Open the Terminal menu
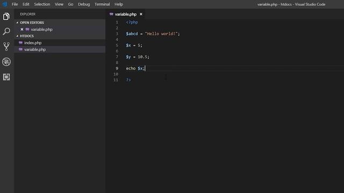344x193 pixels. coord(102,4)
